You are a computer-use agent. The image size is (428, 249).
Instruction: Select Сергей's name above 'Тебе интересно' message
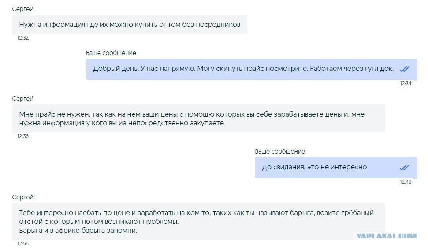22,197
